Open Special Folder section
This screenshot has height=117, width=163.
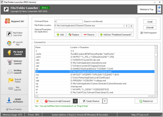[x=15, y=80]
